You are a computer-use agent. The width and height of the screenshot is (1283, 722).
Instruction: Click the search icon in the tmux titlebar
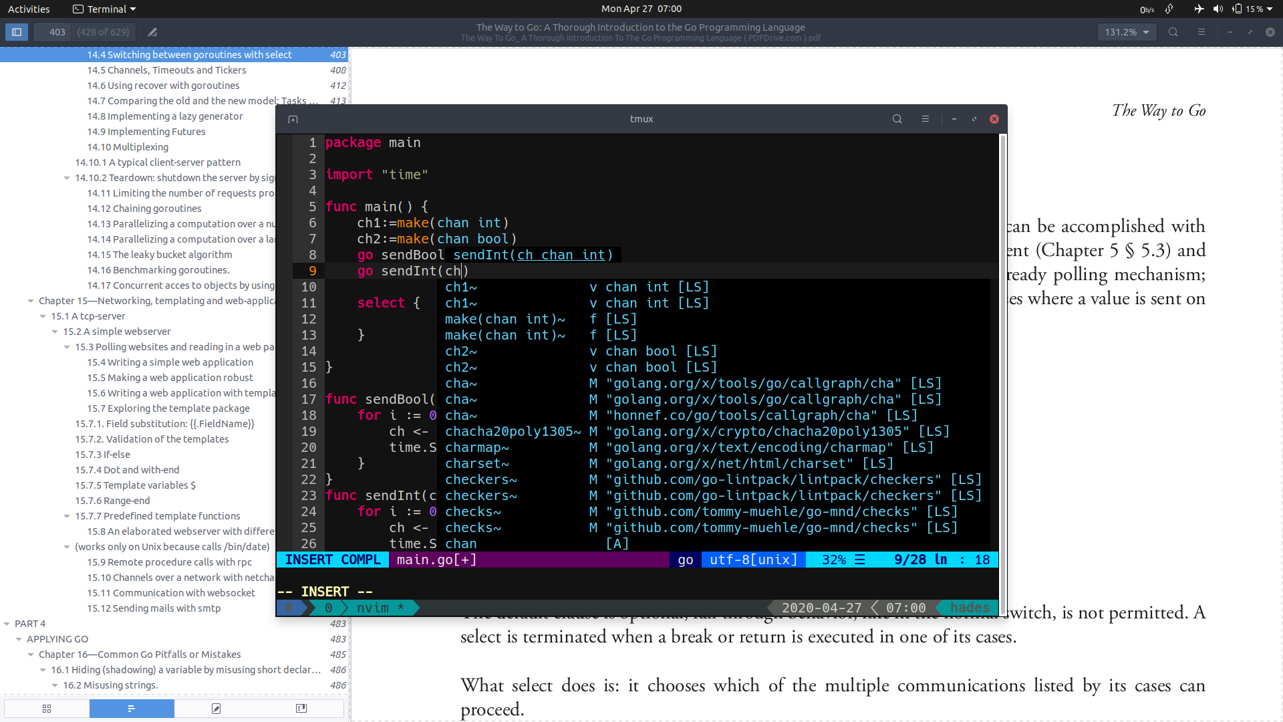(897, 119)
